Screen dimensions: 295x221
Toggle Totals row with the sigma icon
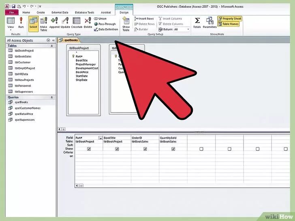[197, 23]
